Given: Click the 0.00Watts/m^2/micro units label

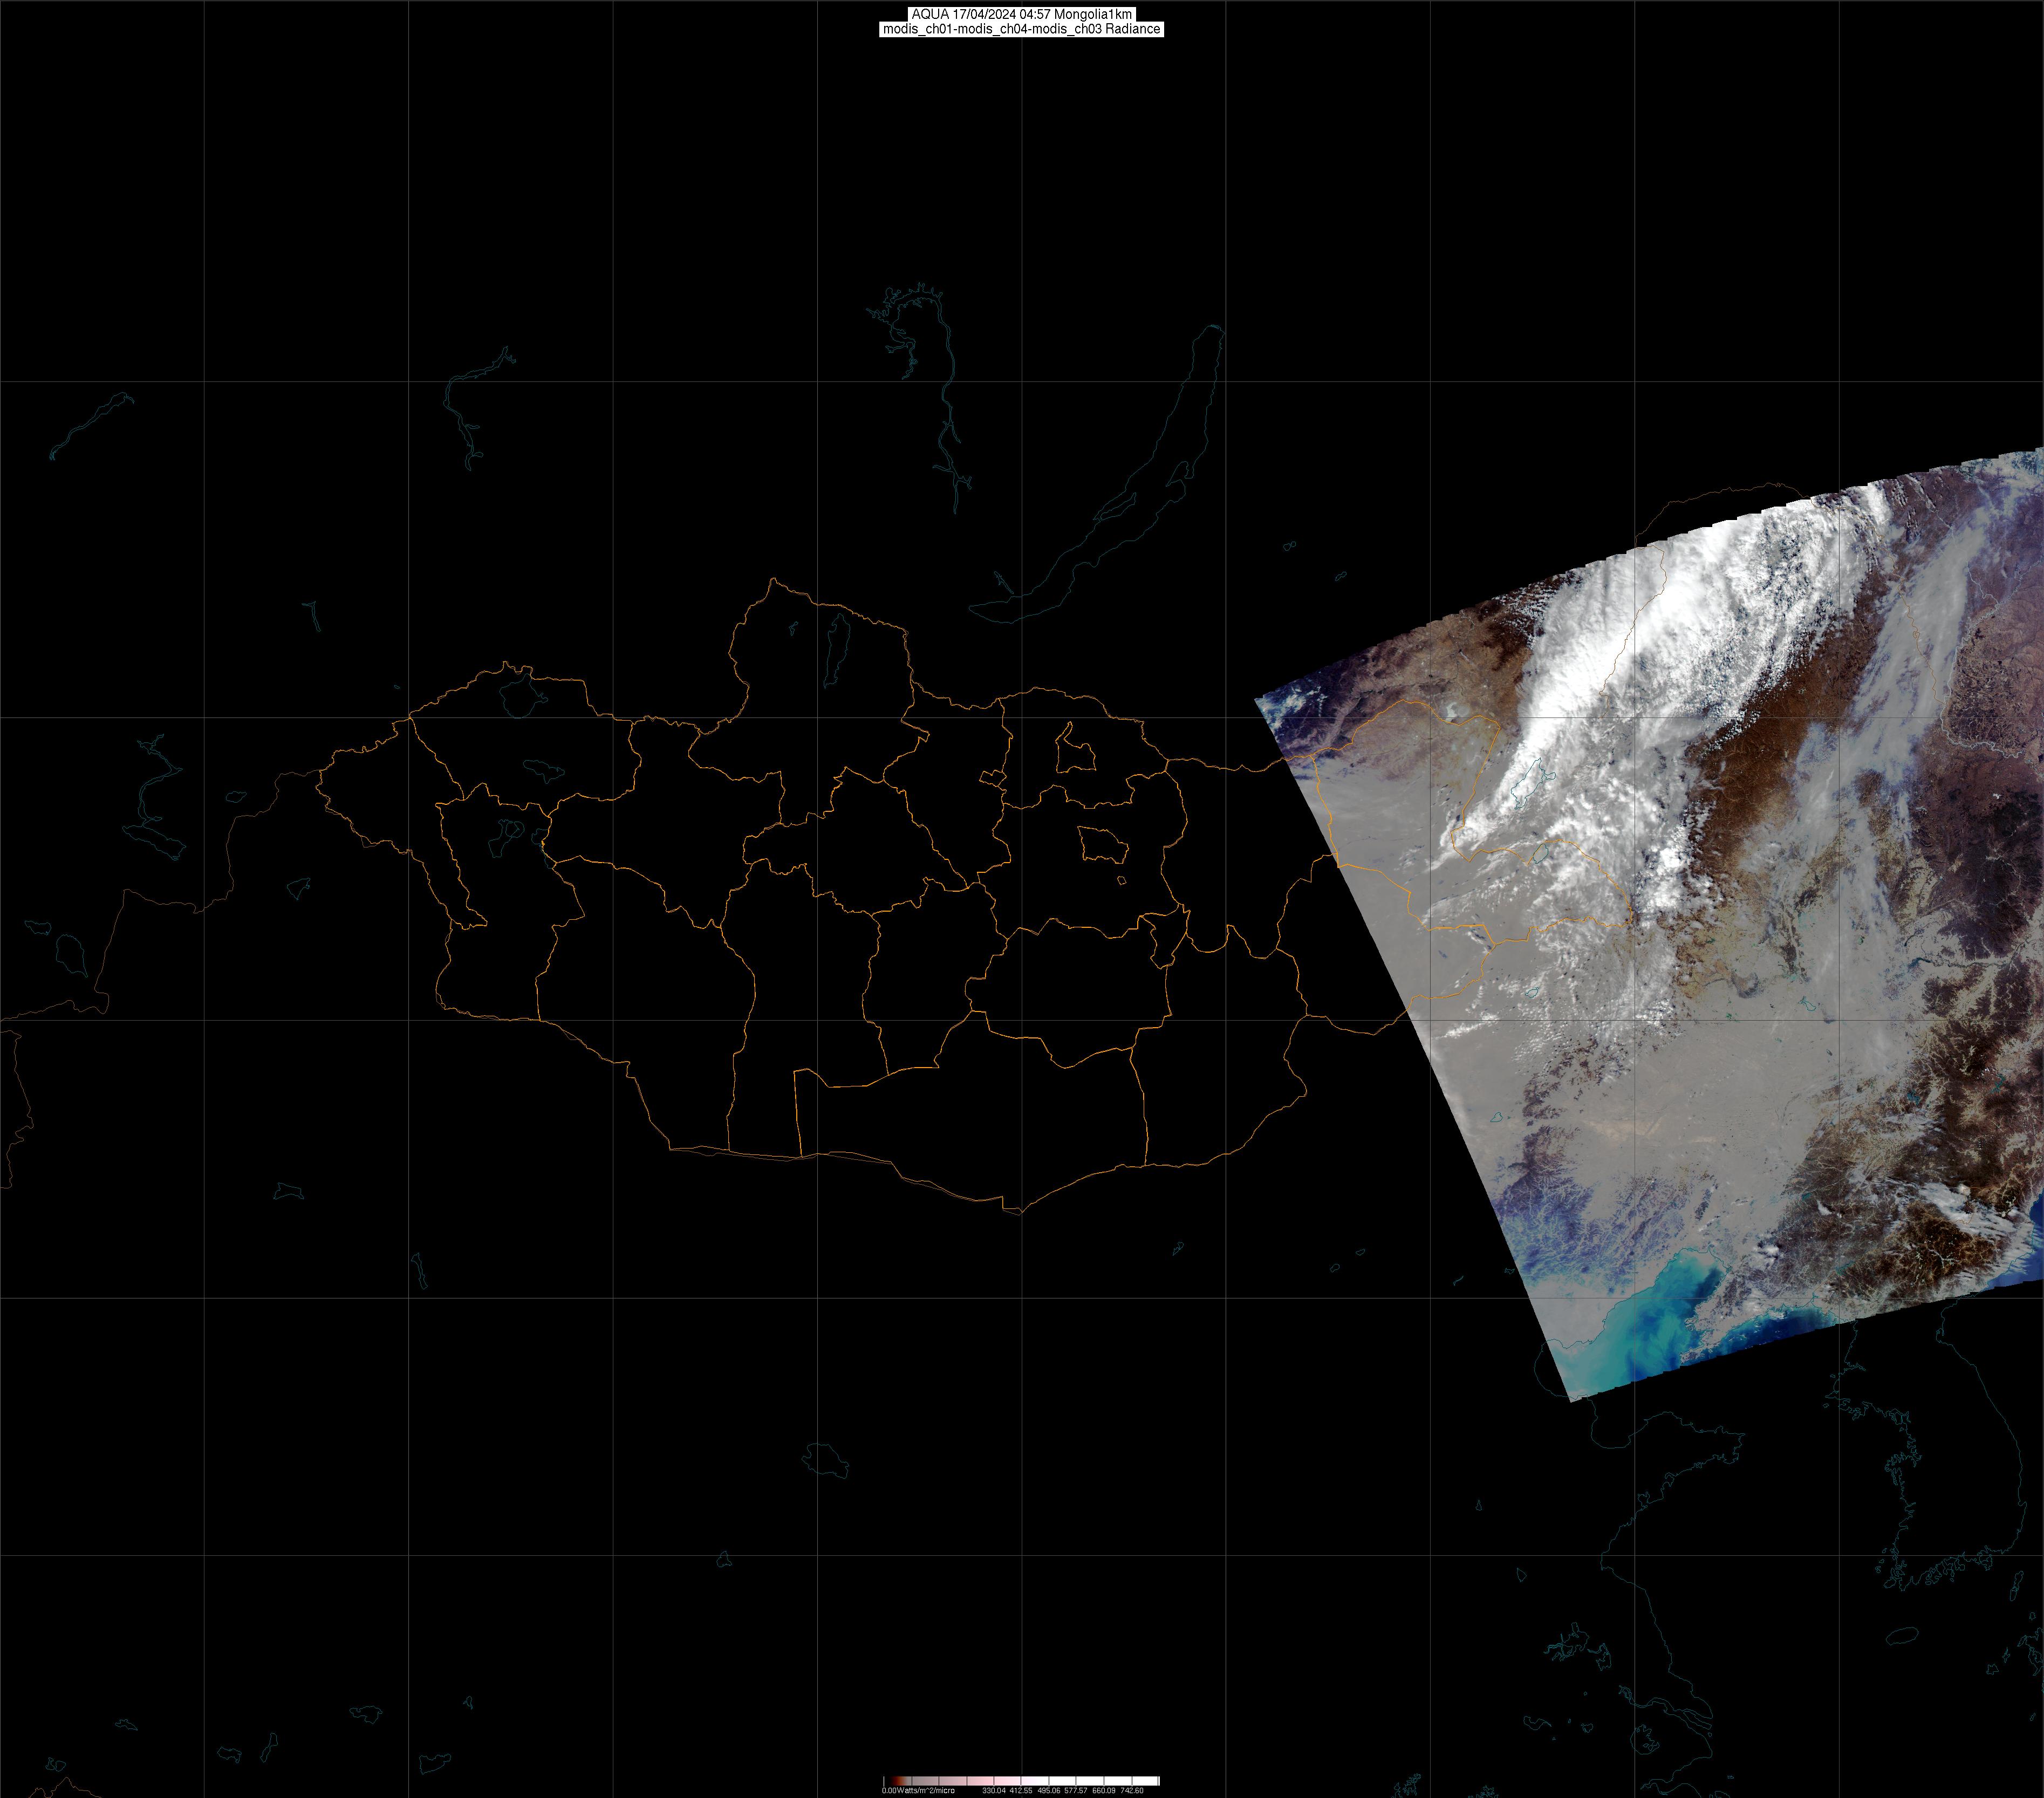Looking at the screenshot, I should click(918, 1790).
